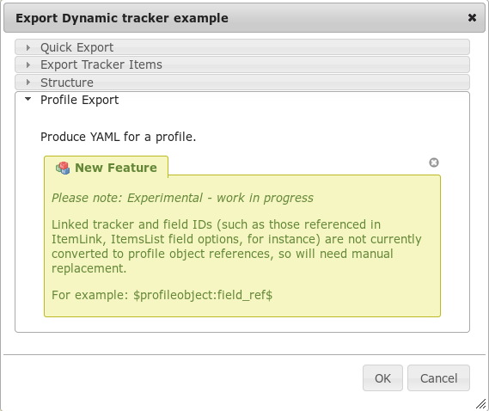Screen dimensions: 489x411
Task: Confirm export with the OK button
Action: 382,378
